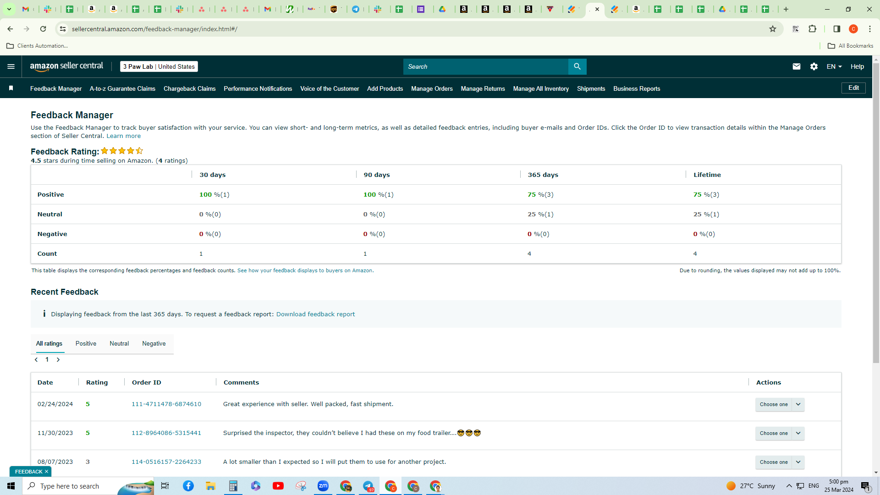Viewport: 880px width, 495px height.
Task: Click the Help link
Action: pos(857,66)
